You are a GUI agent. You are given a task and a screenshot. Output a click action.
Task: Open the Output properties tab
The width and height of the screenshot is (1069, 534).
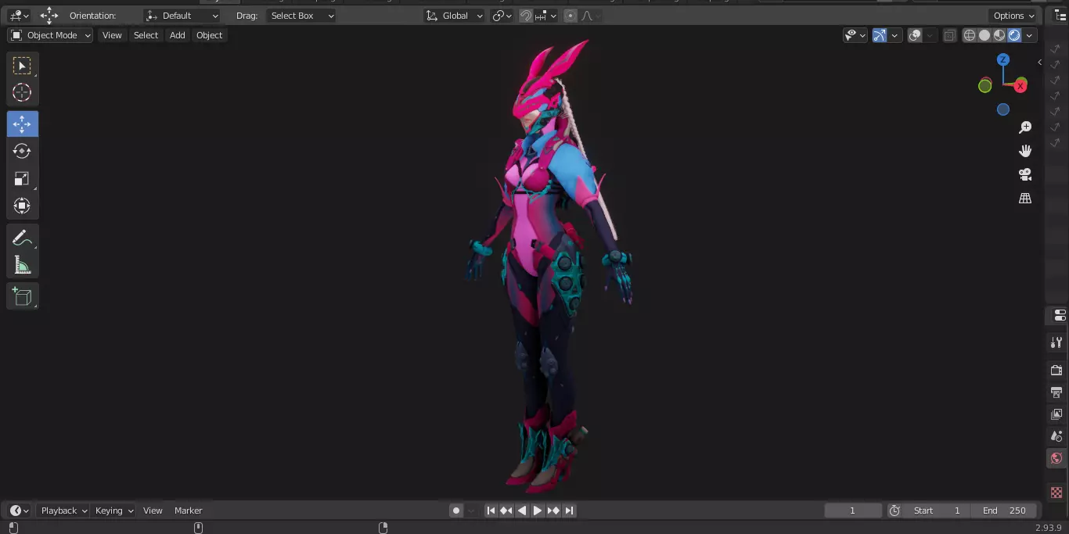click(x=1056, y=392)
